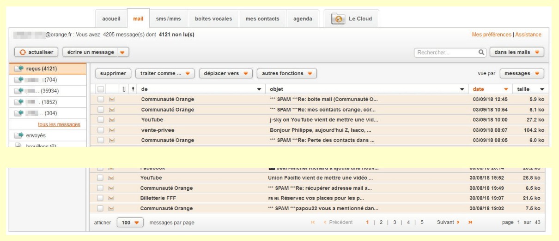Click the envoyés folder icon
Viewport: 559px width, 241px height.
[19, 135]
